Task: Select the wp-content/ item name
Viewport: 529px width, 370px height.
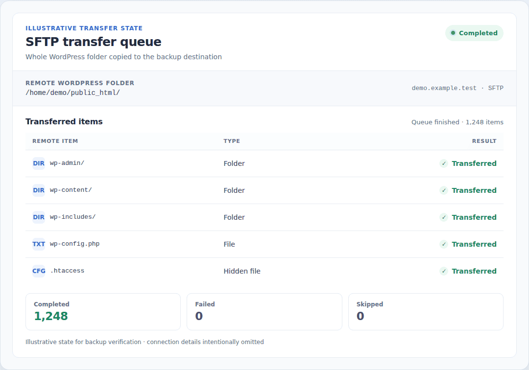Action: pyautogui.click(x=71, y=190)
